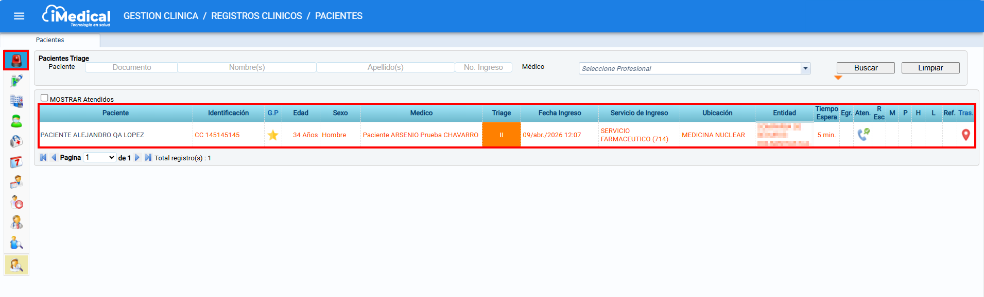Sort by the Tras. column header
The height and width of the screenshot is (297, 984).
coord(965,113)
